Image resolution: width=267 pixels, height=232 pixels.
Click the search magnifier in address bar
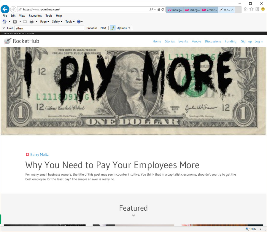tap(151, 9)
